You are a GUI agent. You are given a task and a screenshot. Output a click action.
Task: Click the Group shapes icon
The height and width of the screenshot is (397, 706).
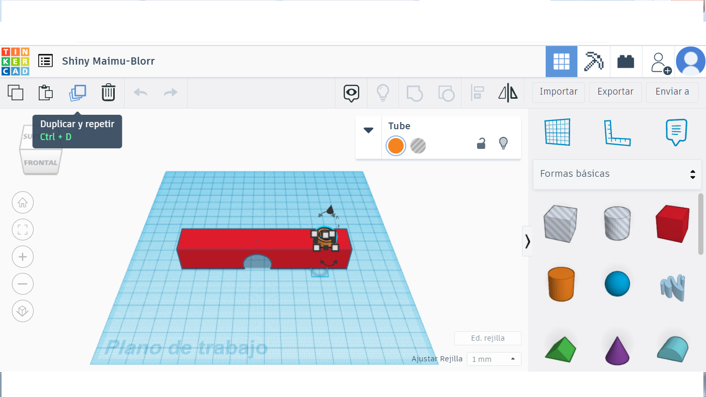click(415, 93)
